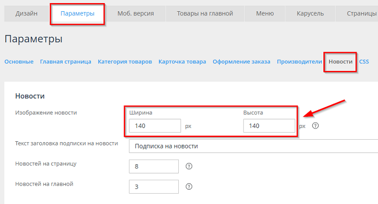The height and width of the screenshot is (204, 378).
Task: Open Карточка товара settings link
Action: coord(182,62)
